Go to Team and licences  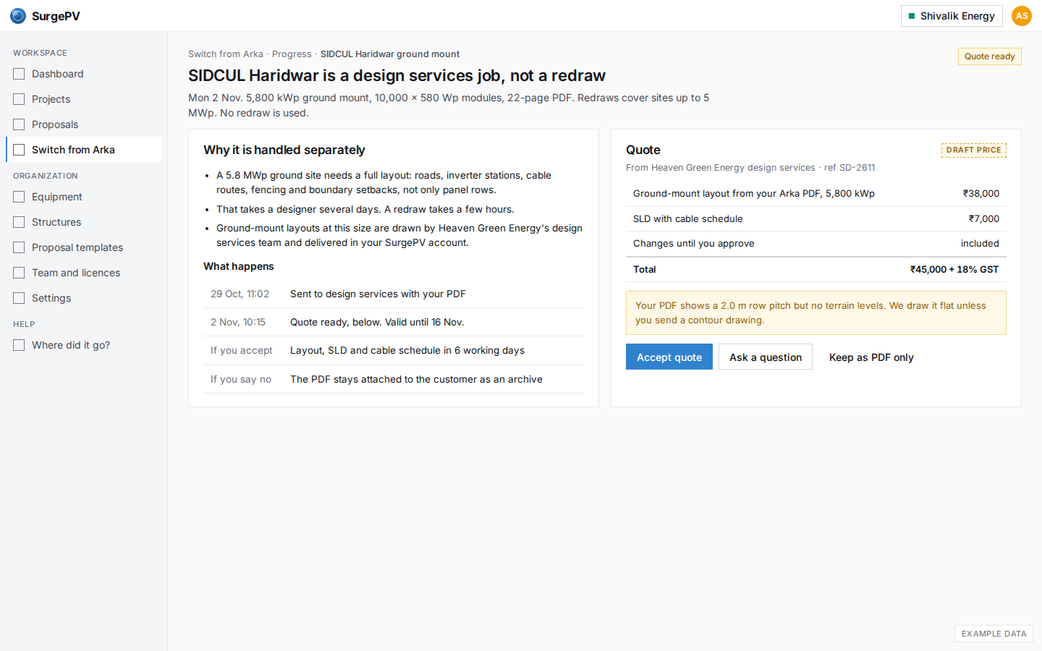[84, 273]
